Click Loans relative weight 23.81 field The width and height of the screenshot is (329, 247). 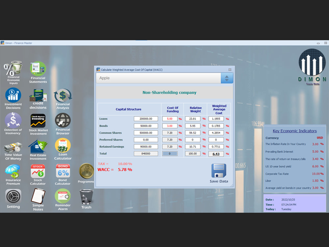pyautogui.click(x=192, y=119)
